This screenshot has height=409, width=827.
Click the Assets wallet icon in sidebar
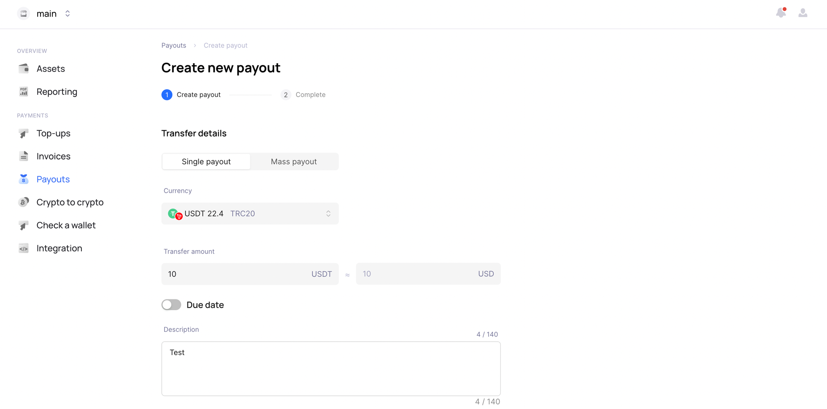tap(24, 69)
